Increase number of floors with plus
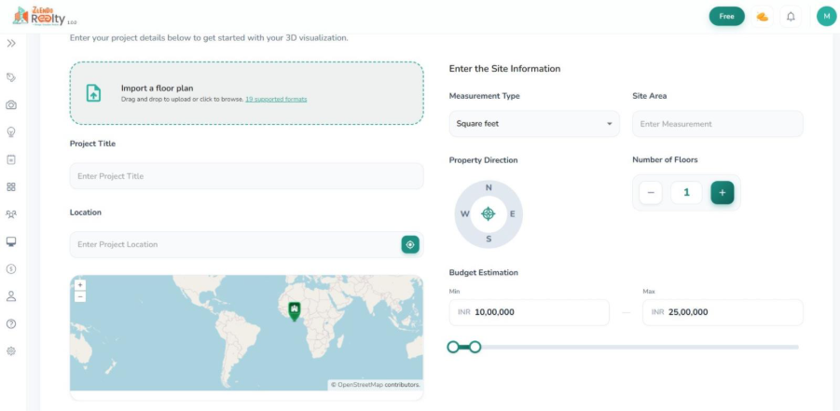Viewport: 840px width, 411px height. pos(723,192)
